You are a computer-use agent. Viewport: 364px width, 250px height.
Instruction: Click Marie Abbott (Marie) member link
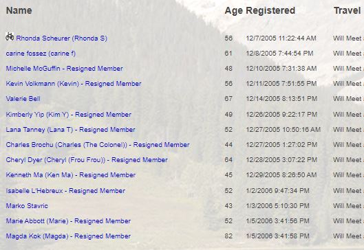68,221
